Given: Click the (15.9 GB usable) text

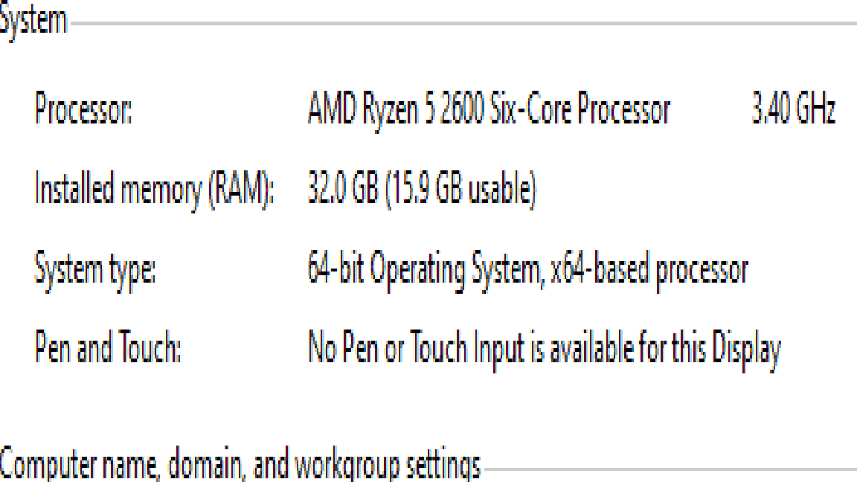Looking at the screenshot, I should pos(461,189).
